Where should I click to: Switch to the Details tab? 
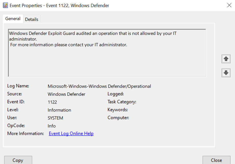[x=32, y=19]
